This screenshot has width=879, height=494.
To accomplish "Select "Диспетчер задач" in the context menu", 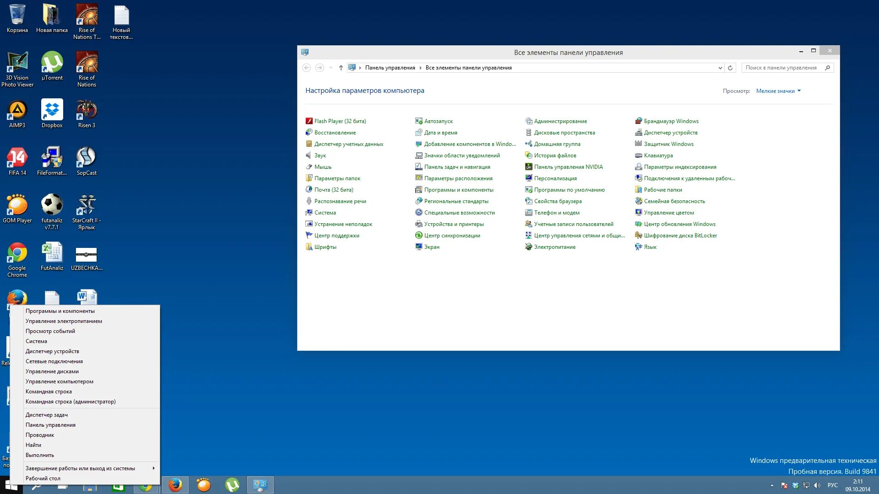I will pos(47,415).
